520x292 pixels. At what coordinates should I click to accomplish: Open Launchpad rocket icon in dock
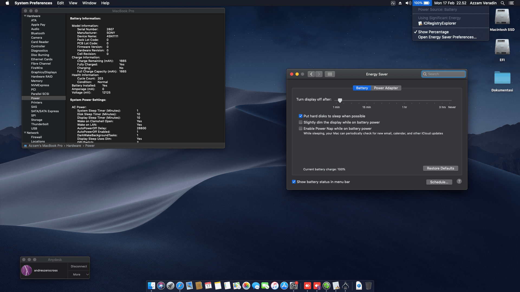coord(170,286)
